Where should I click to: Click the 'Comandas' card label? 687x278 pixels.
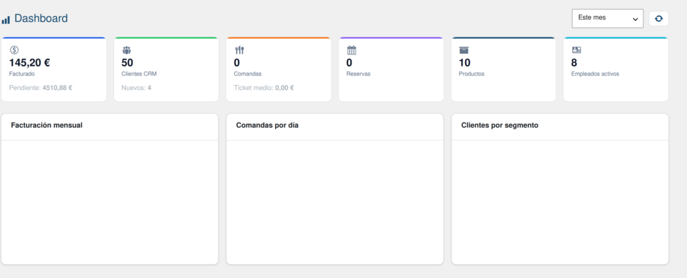[x=248, y=74]
